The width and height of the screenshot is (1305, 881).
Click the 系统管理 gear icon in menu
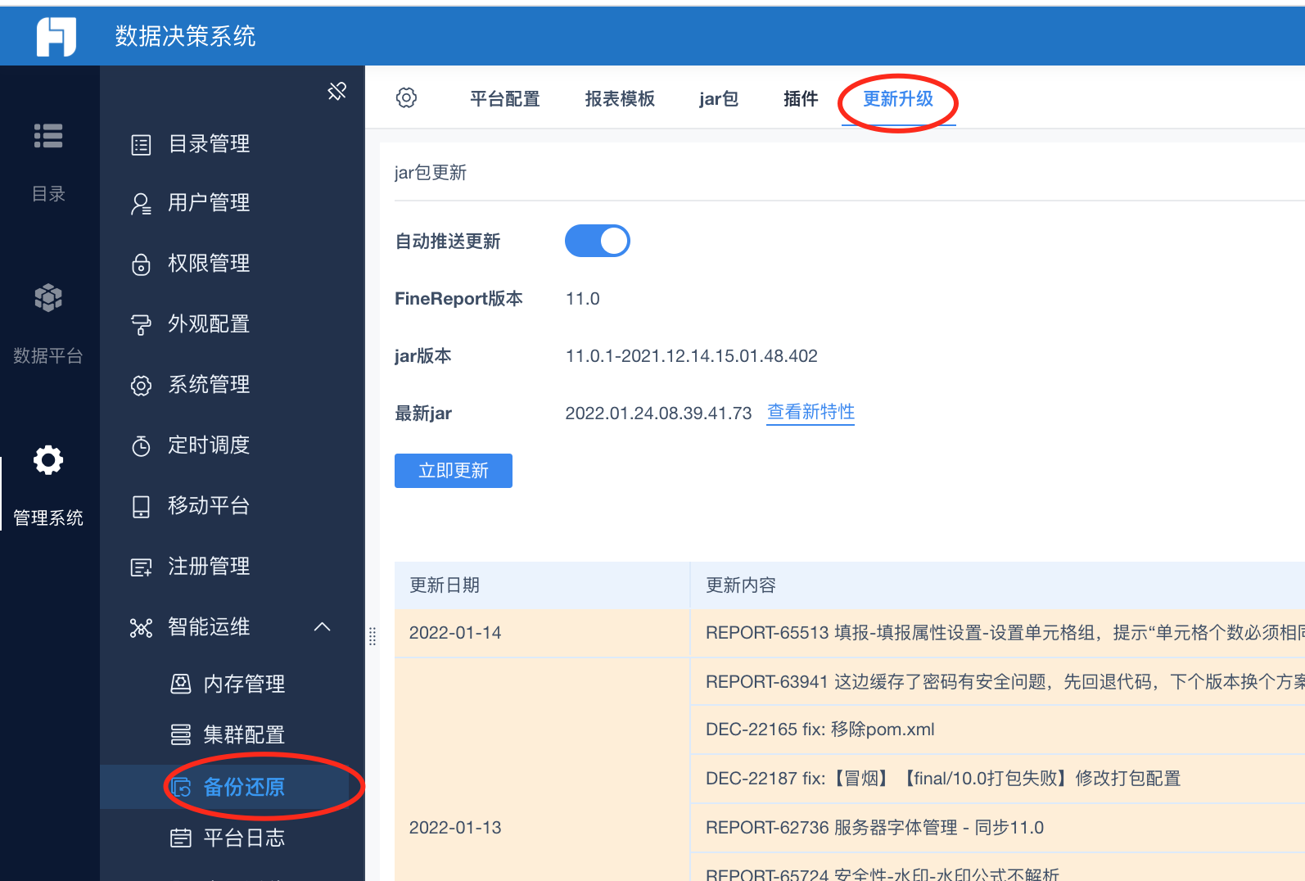tap(141, 386)
